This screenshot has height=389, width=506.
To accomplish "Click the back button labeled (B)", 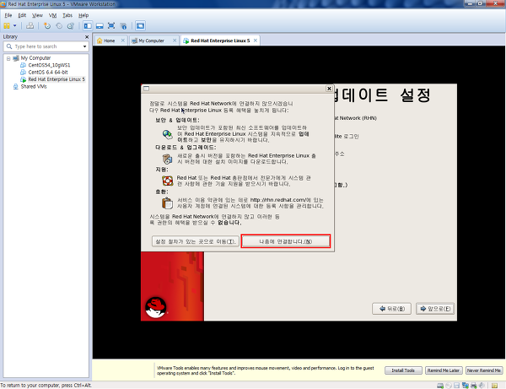I will [x=392, y=309].
